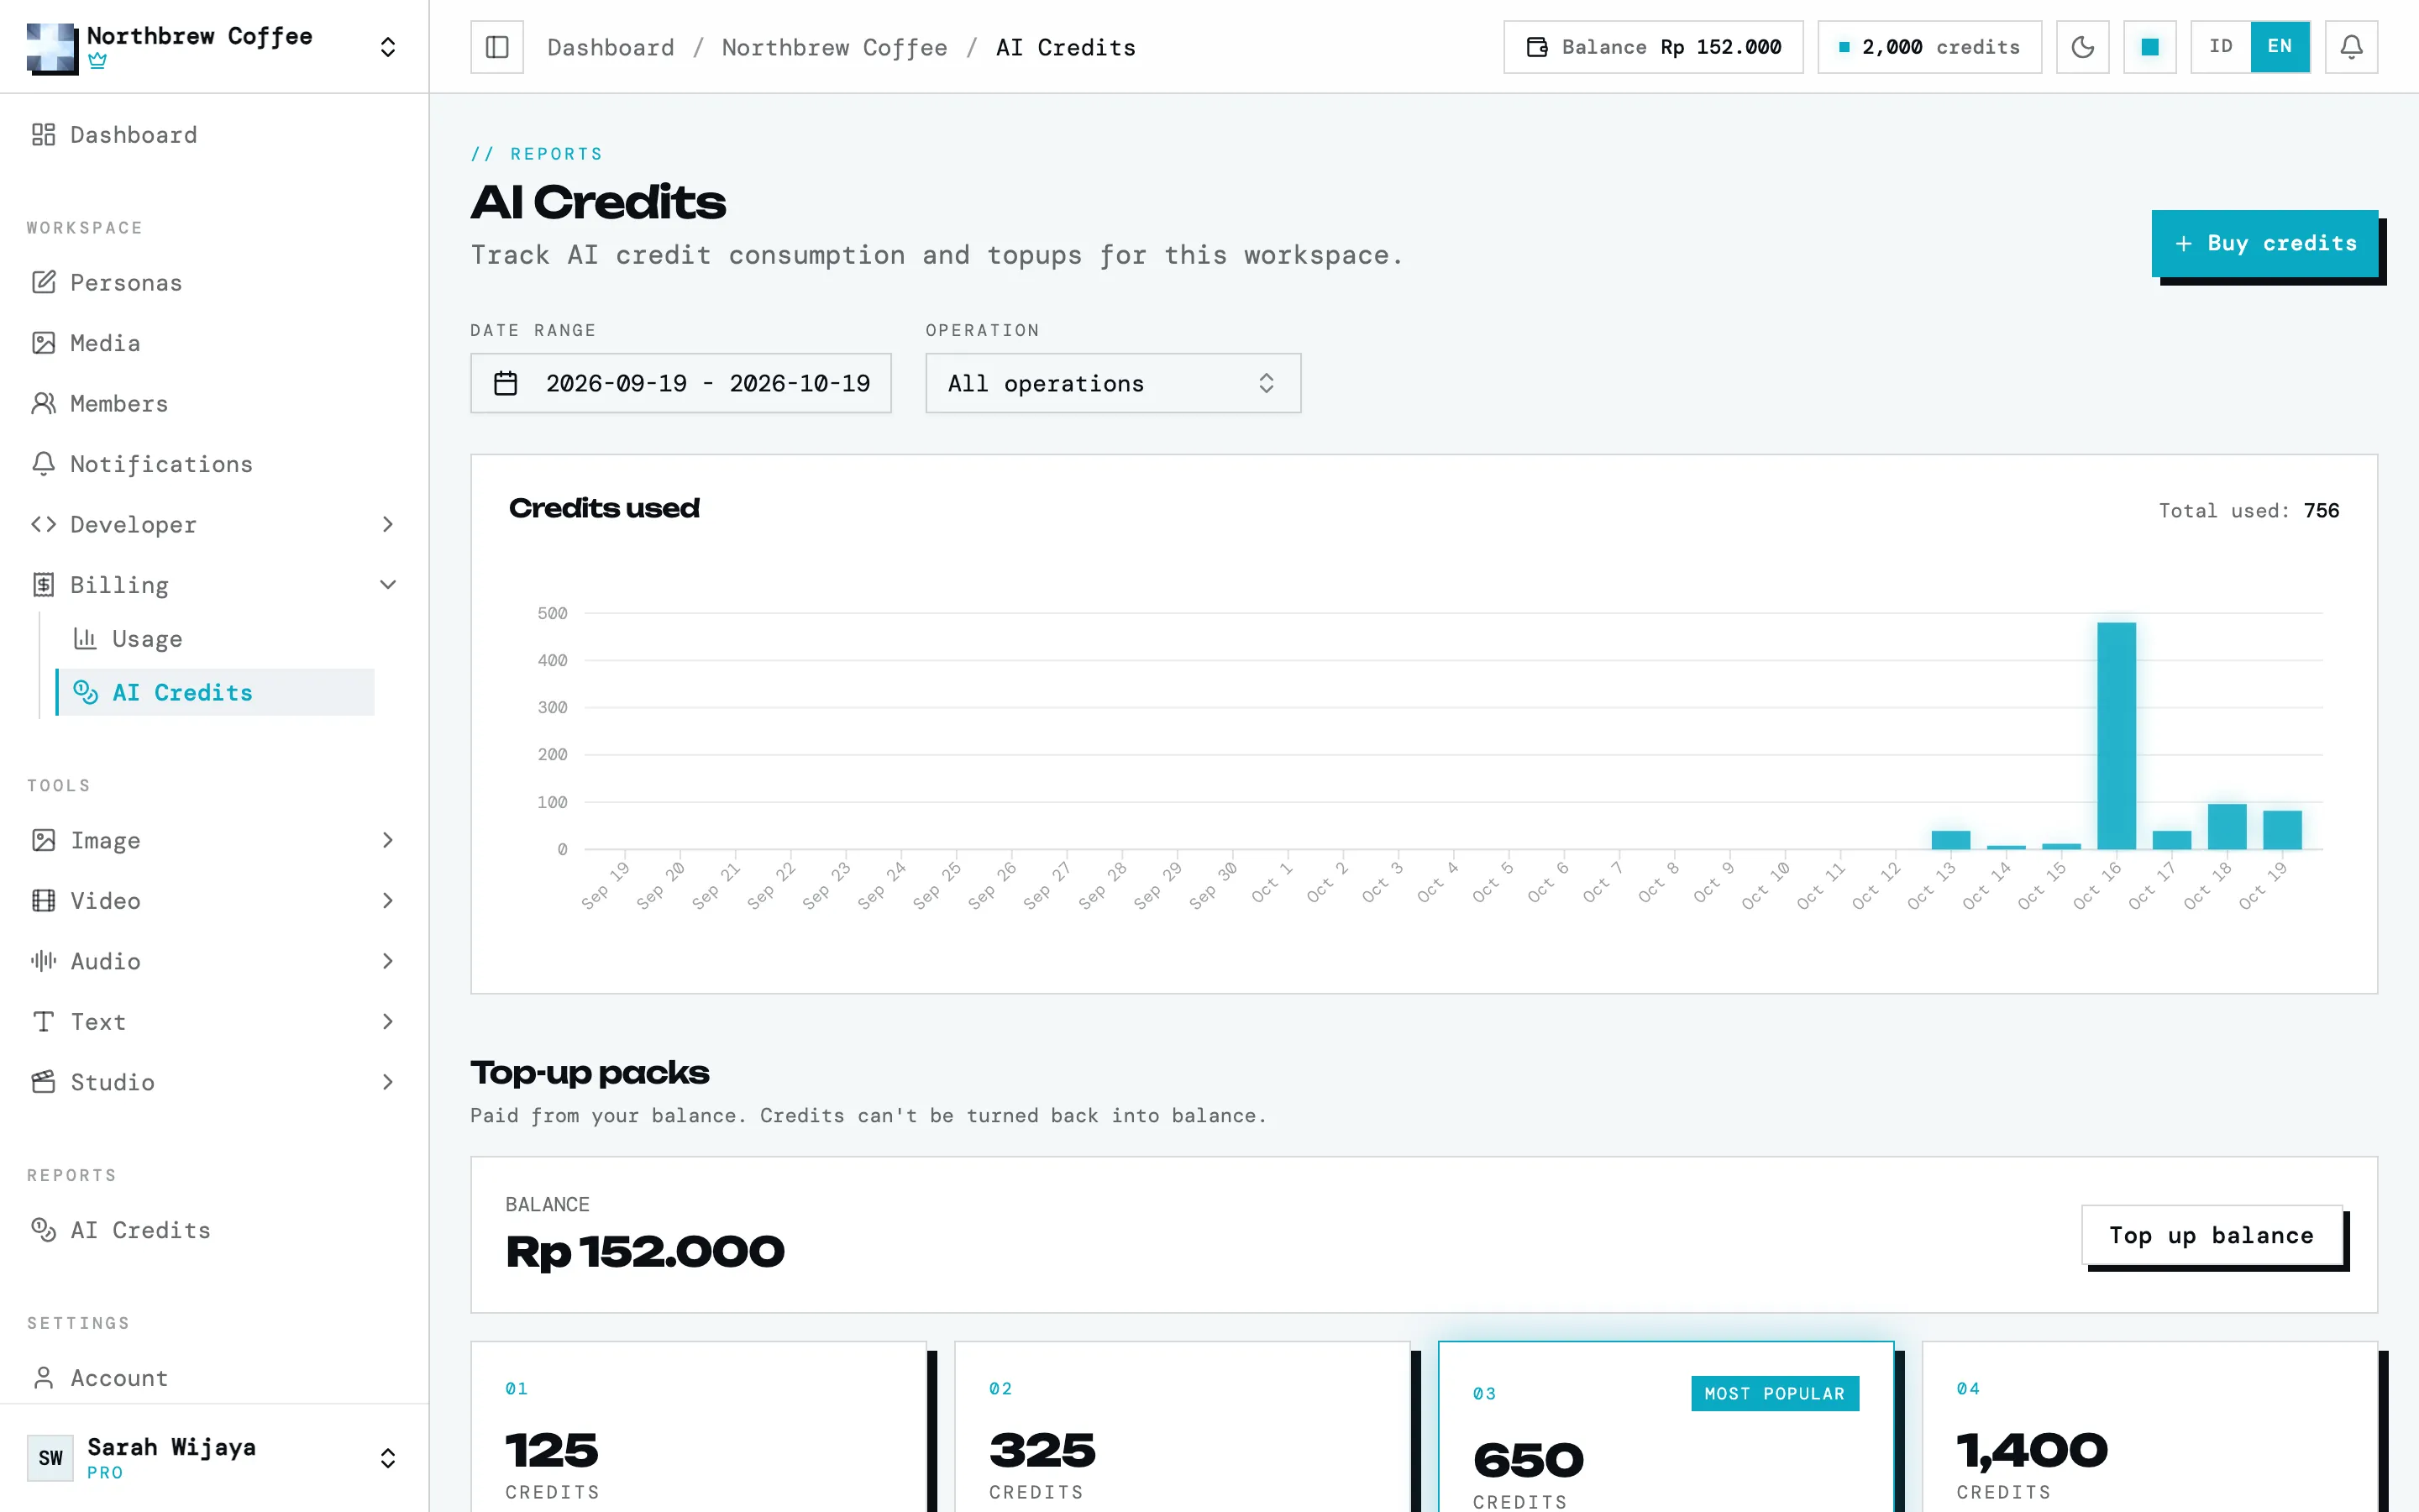Image resolution: width=2419 pixels, height=1512 pixels.
Task: Click the wallet Balance Rp 152.000 chip
Action: tap(1653, 47)
